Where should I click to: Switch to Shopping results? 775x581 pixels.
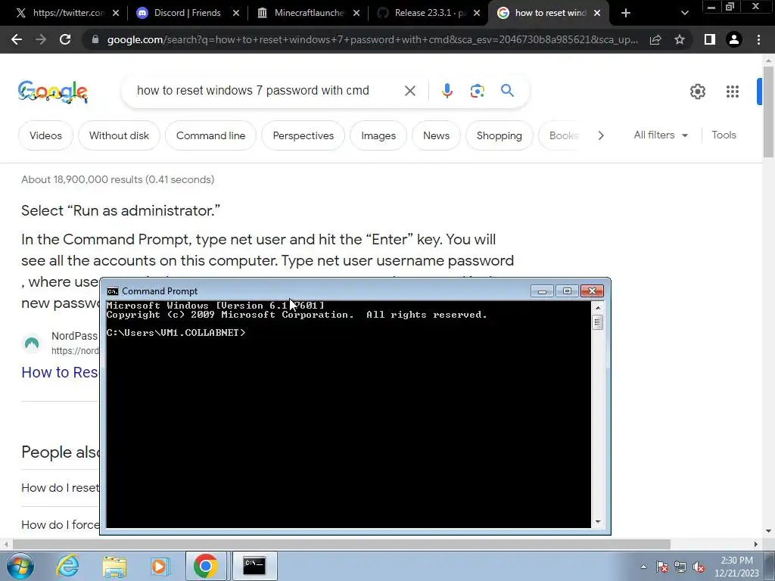[500, 135]
